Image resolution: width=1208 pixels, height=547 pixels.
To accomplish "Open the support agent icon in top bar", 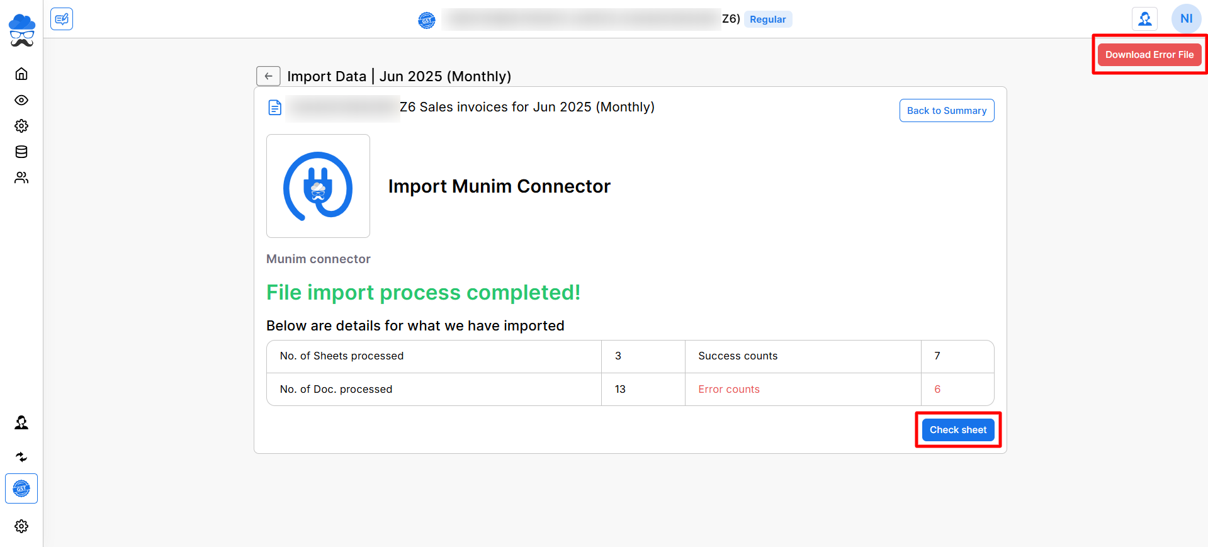I will point(1145,19).
